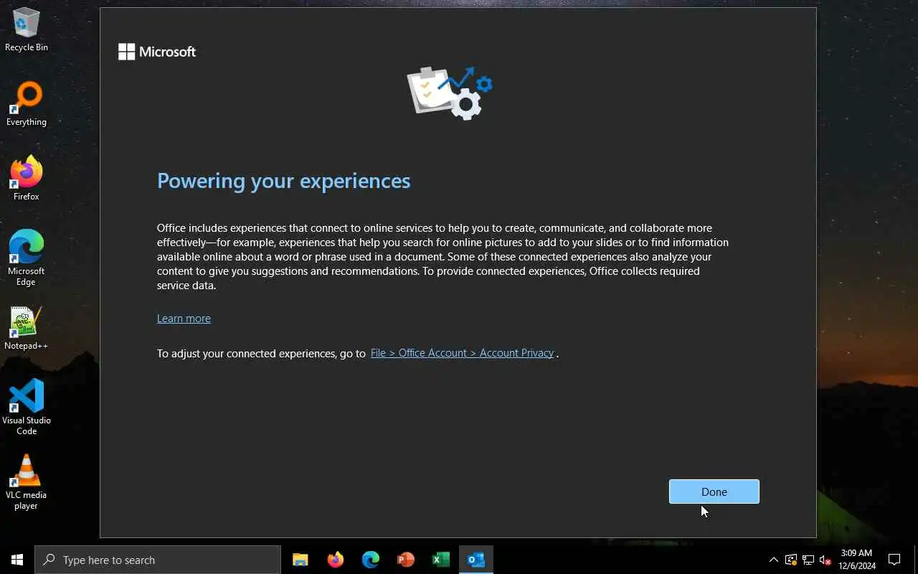Launch Microsoft Edge desktop shortcut
The height and width of the screenshot is (574, 918).
click(x=27, y=258)
